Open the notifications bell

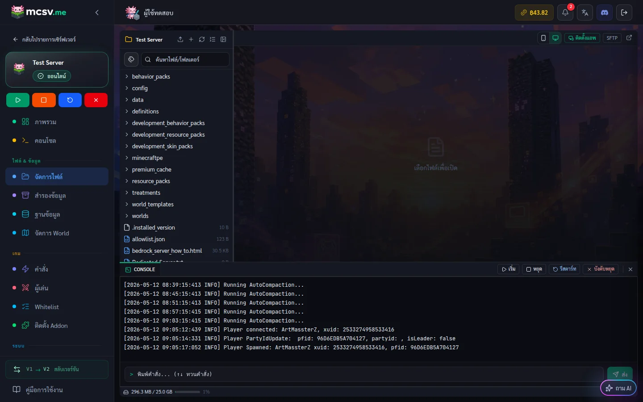tap(565, 13)
